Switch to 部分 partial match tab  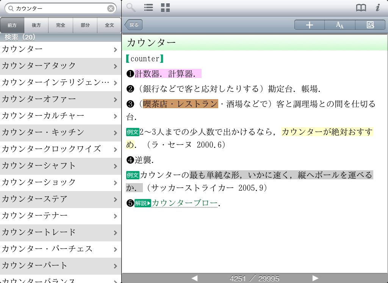click(x=85, y=25)
